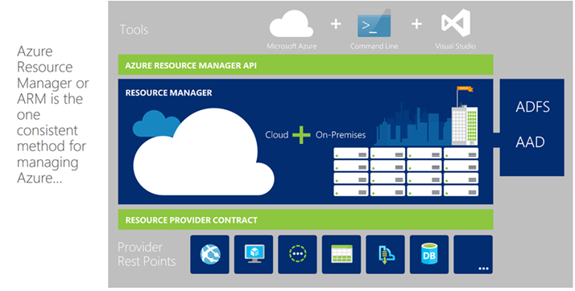Click the Resource Provider Contract bar
This screenshot has width=575, height=291.
pos(305,219)
